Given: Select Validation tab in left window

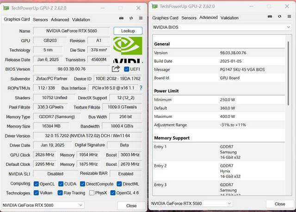Looking at the screenshot, I should pyautogui.click(x=81, y=19).
